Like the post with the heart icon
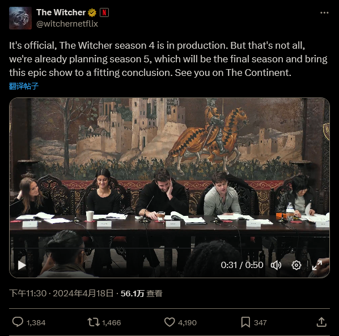The width and height of the screenshot is (339, 336). (169, 322)
